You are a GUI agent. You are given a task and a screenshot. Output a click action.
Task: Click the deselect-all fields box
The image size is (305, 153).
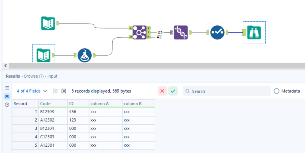click(64, 91)
